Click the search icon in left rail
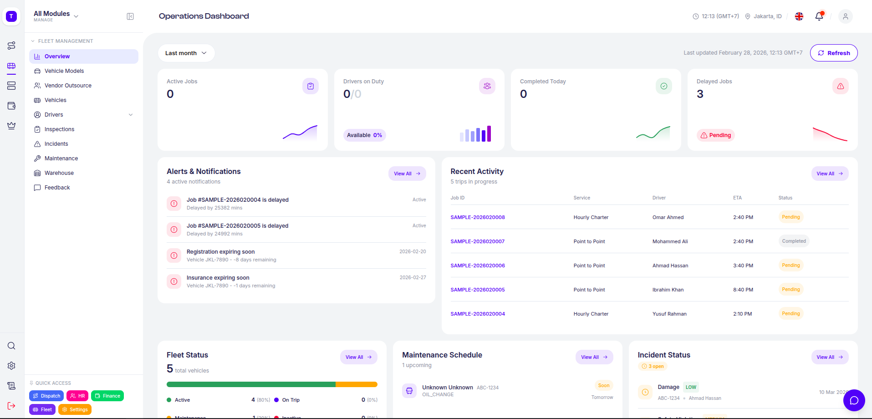The width and height of the screenshot is (872, 419). [x=11, y=346]
